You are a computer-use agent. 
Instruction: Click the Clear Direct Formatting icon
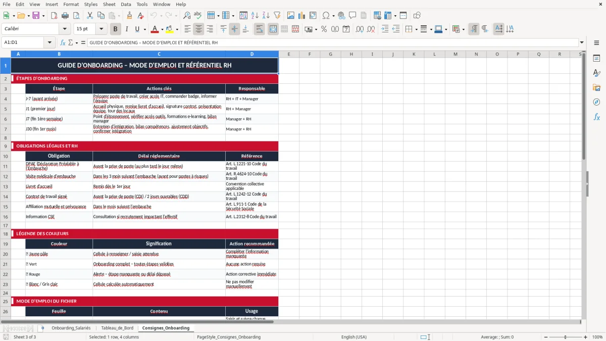(x=140, y=16)
